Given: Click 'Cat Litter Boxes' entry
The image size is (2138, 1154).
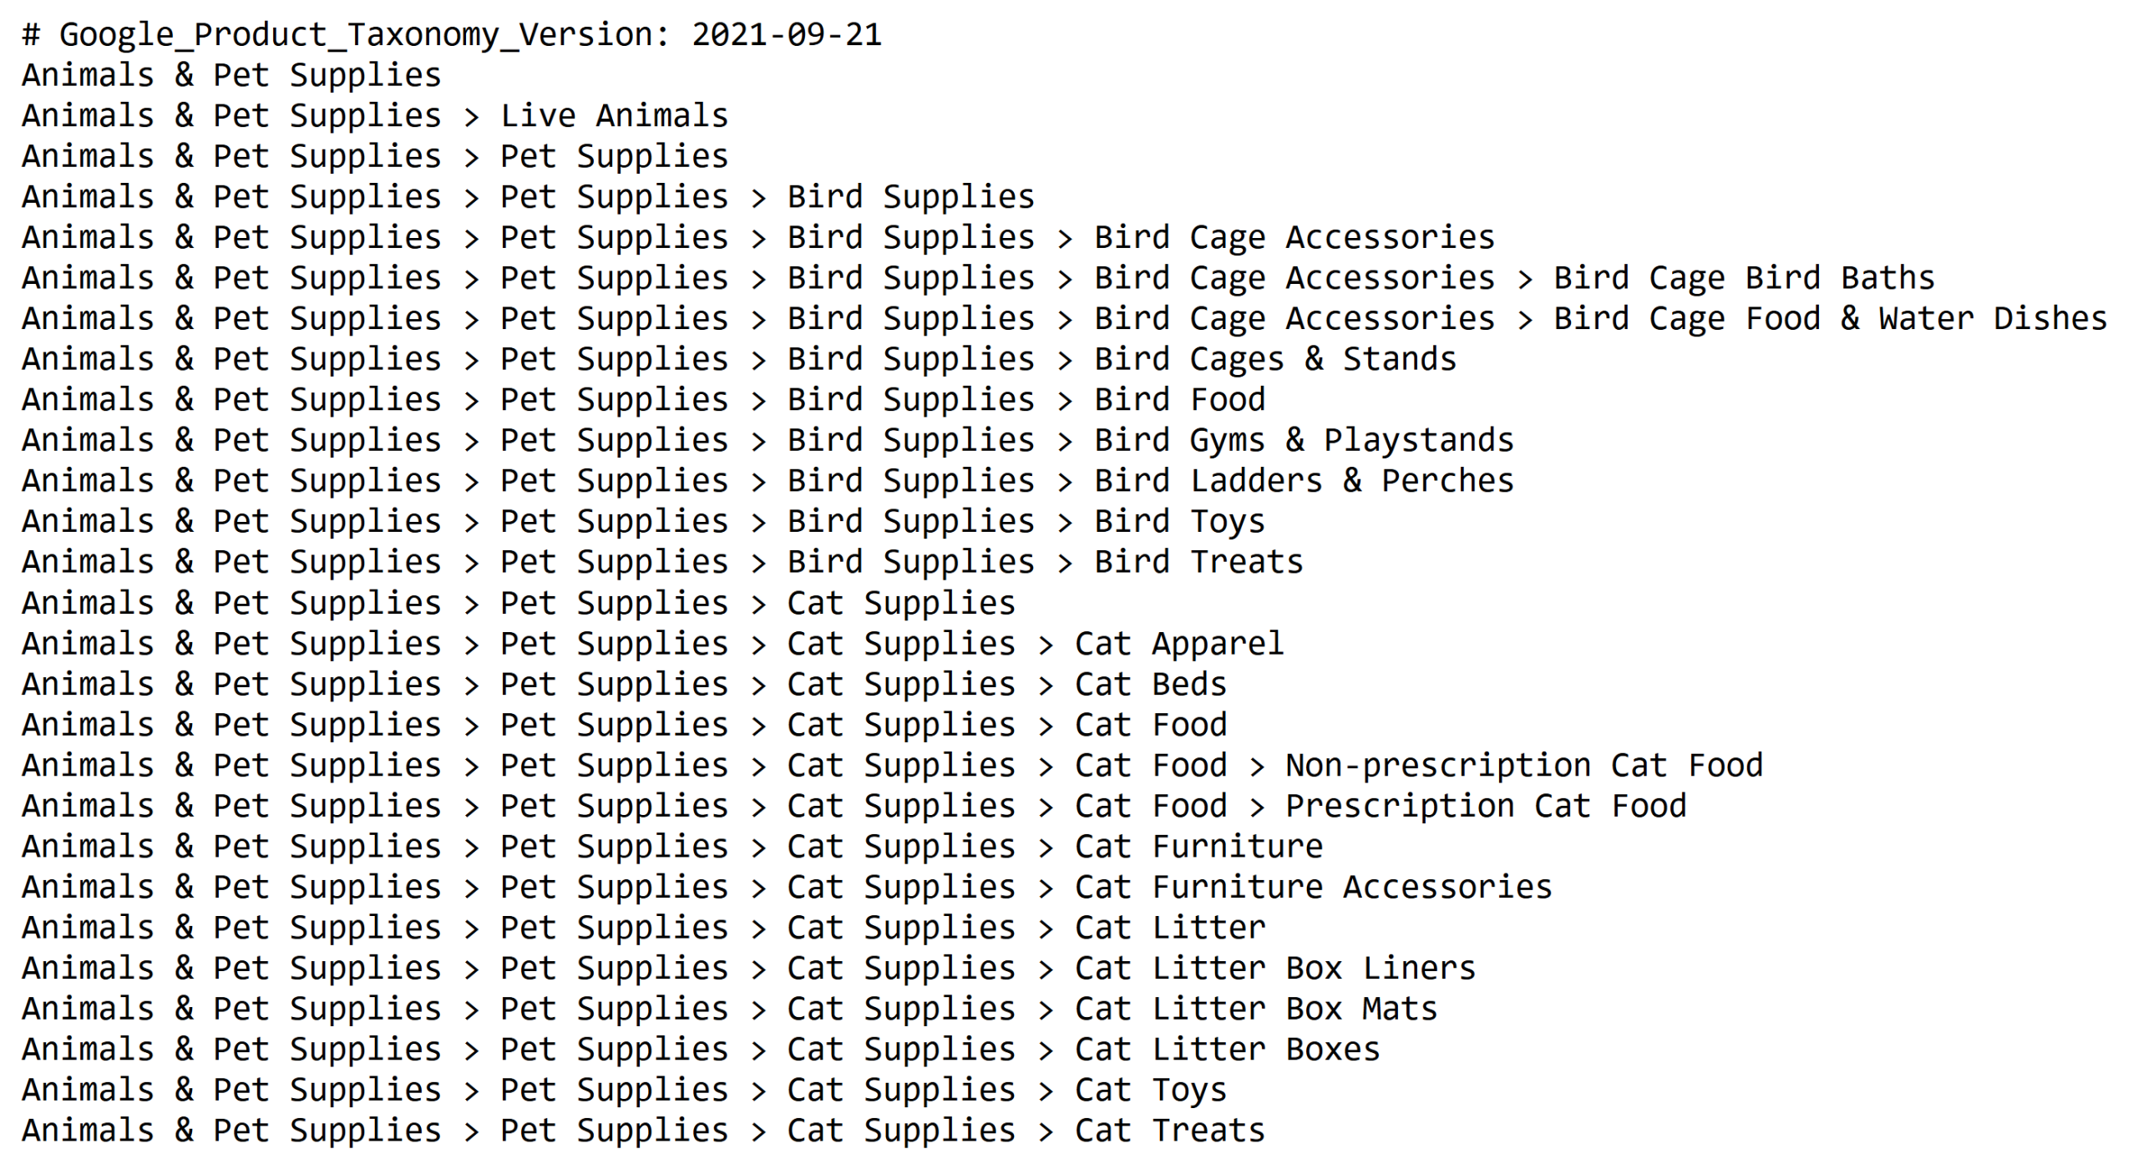Looking at the screenshot, I should pos(1227,1050).
